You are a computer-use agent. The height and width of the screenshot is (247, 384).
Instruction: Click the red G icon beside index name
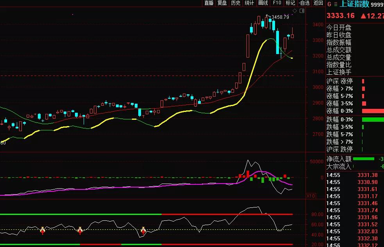tap(329, 4)
